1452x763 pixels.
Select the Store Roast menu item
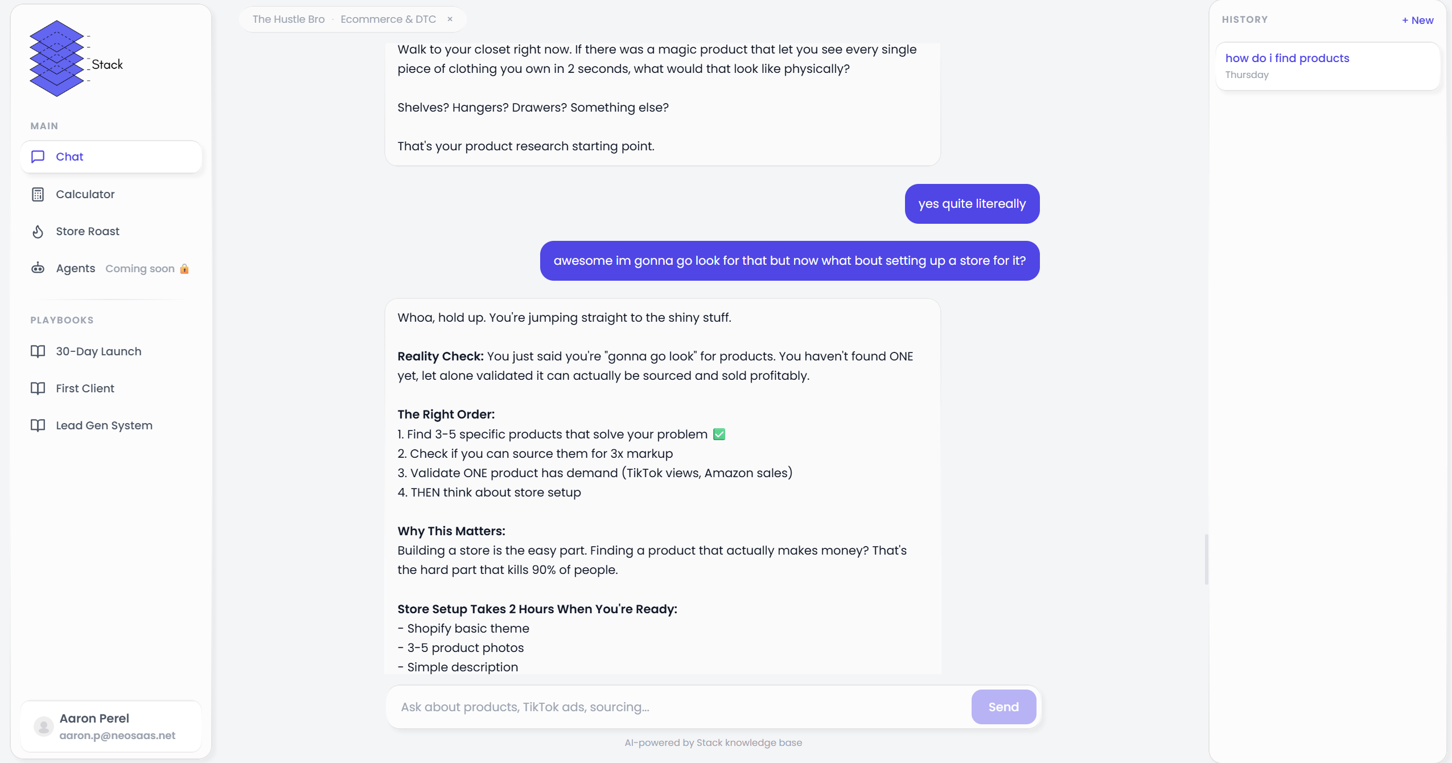pyautogui.click(x=88, y=231)
